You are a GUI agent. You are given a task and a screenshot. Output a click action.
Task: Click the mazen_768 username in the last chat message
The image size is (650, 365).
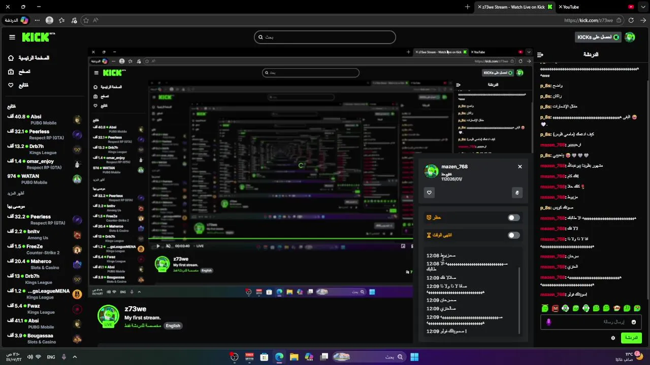(x=553, y=295)
